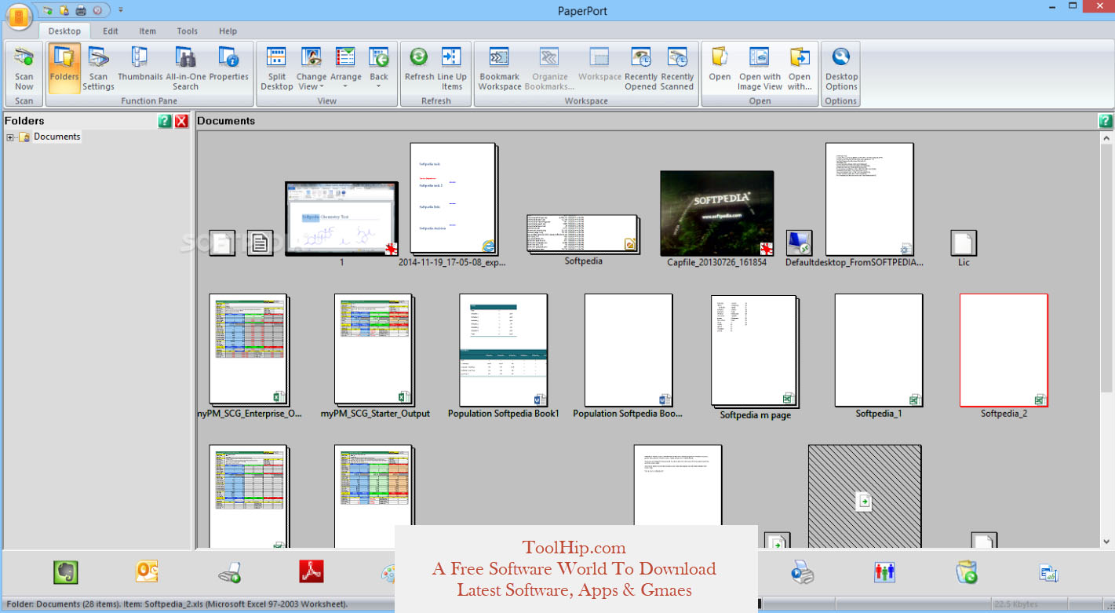1115x613 pixels.
Task: Select Defaultdesktop_FromSOFTPEDIA shortcut icon
Action: [x=799, y=243]
